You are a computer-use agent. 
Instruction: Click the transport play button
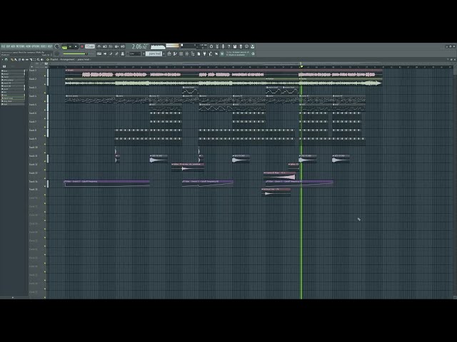[x=70, y=46]
